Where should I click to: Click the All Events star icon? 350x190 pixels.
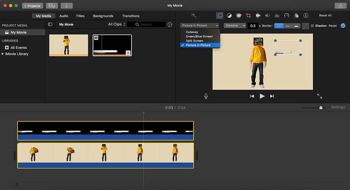[7, 47]
